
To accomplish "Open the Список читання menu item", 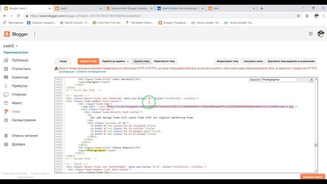I will coord(25,135).
